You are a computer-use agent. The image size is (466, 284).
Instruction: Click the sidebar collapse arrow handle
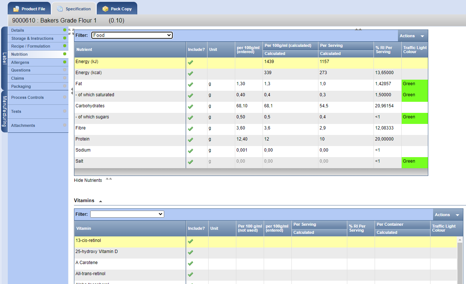point(72,91)
